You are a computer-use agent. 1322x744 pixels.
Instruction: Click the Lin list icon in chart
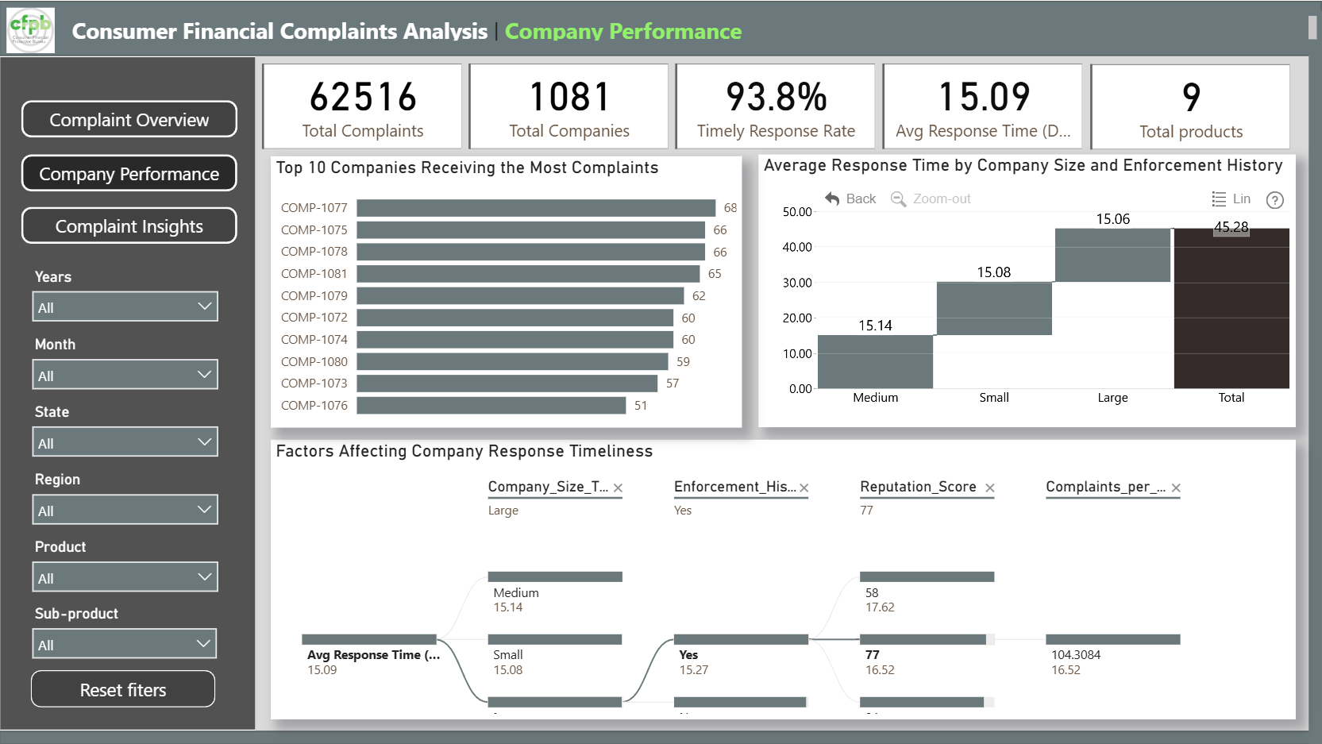[x=1219, y=199]
